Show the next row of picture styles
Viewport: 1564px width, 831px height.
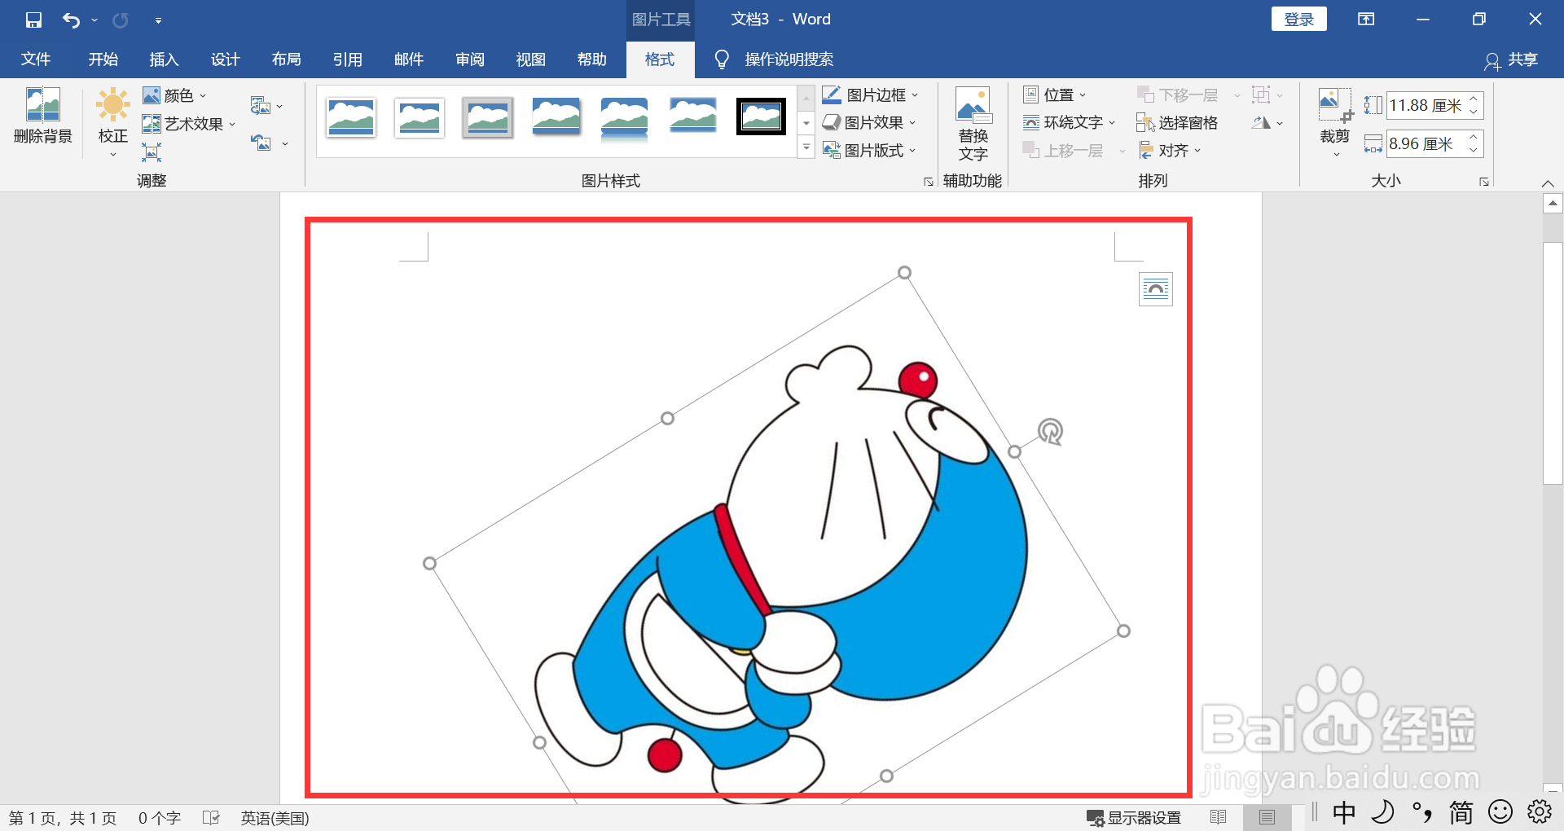click(x=806, y=123)
